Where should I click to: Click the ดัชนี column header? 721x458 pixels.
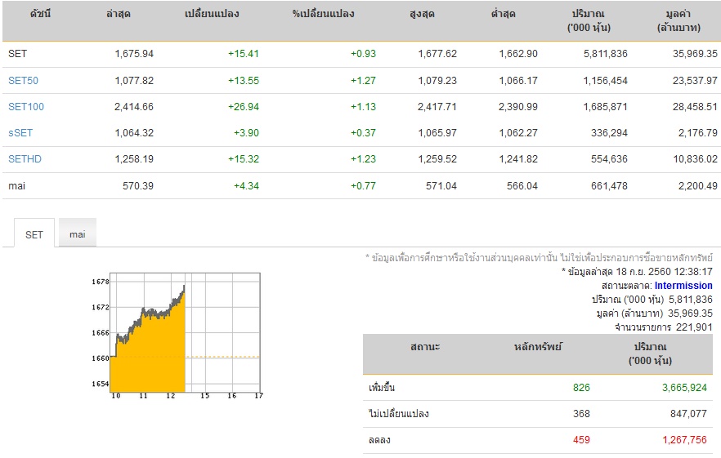click(41, 14)
